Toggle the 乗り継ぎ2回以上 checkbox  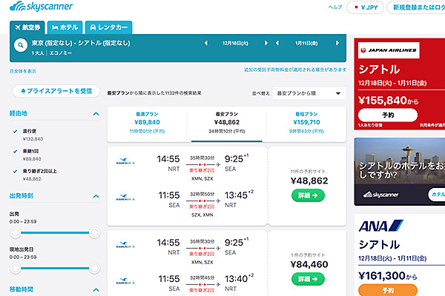tap(15, 171)
